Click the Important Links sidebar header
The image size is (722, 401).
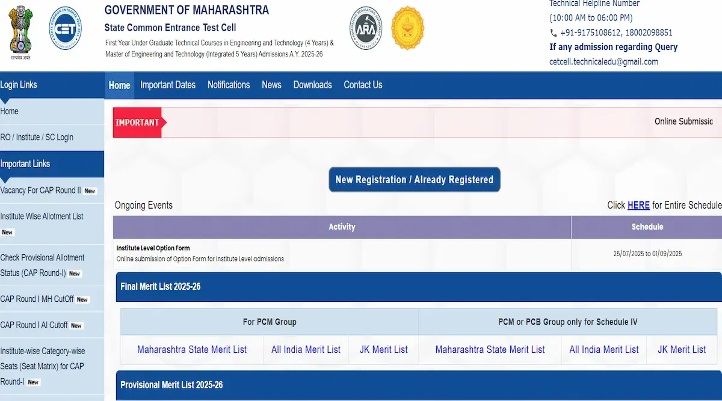tap(52, 164)
